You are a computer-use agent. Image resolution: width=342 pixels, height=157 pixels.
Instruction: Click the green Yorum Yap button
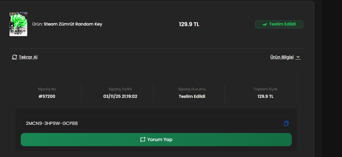(x=156, y=140)
